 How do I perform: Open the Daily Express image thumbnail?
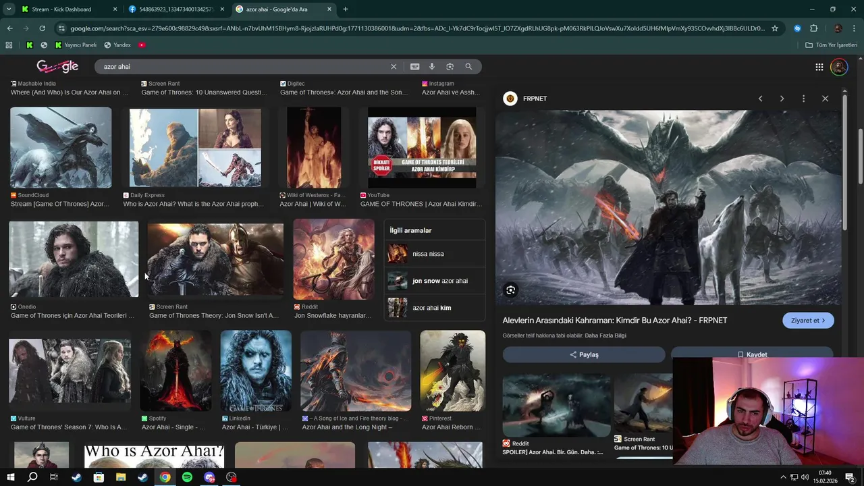[x=195, y=148]
